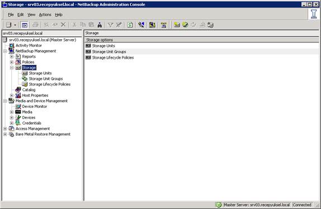Toggle the show/hide tree pane toolbar button

(25, 25)
